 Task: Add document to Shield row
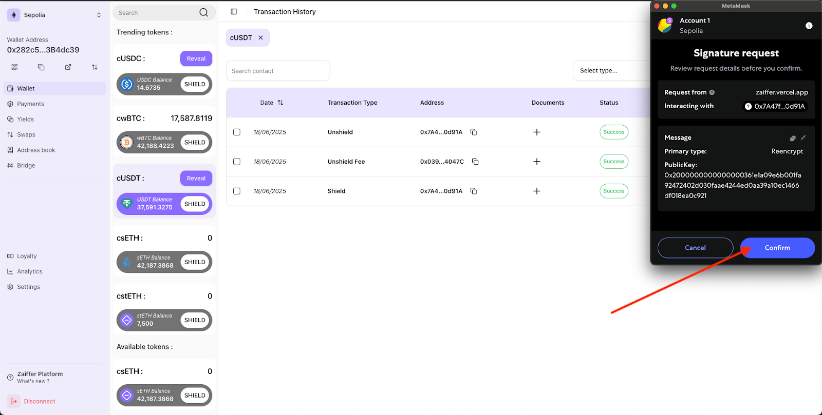coord(537,191)
